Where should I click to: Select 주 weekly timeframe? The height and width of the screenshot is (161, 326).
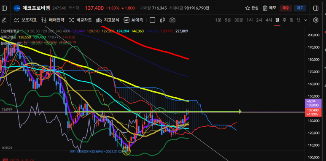[284, 20]
